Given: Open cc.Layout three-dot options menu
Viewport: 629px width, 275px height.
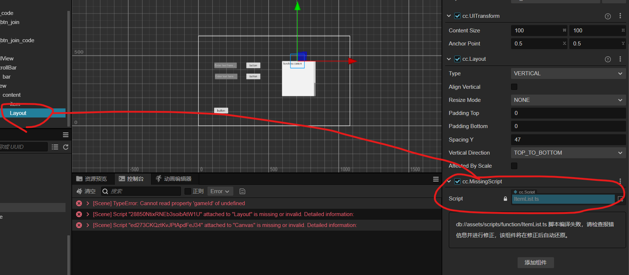Looking at the screenshot, I should click(620, 59).
